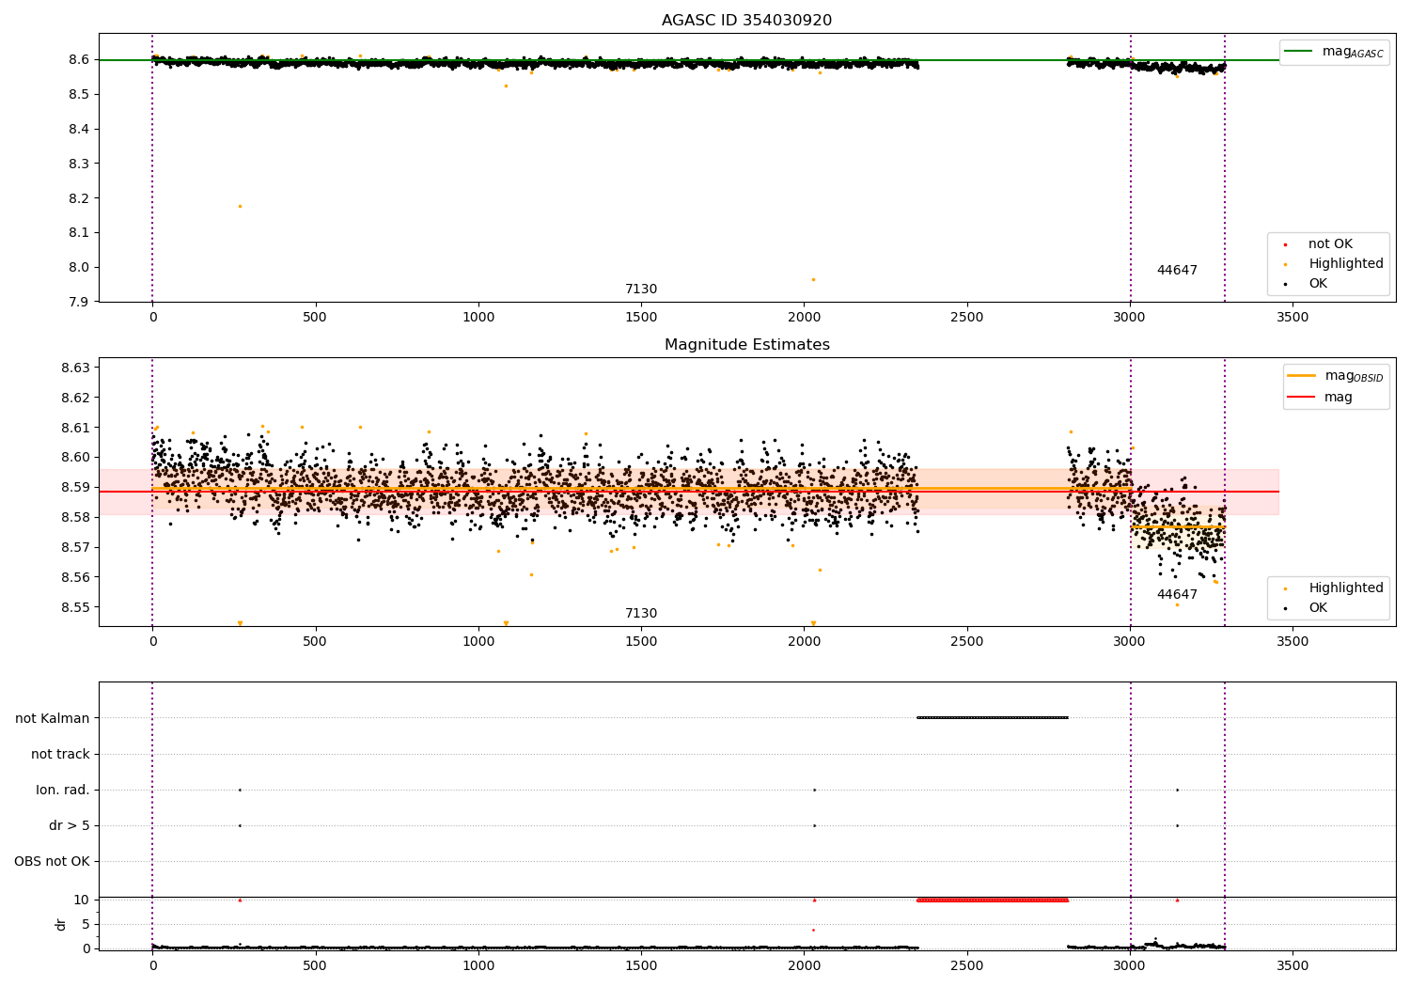
Task: Click 'Highlighted' in Magnitude Estimates legend
Action: tap(1346, 588)
